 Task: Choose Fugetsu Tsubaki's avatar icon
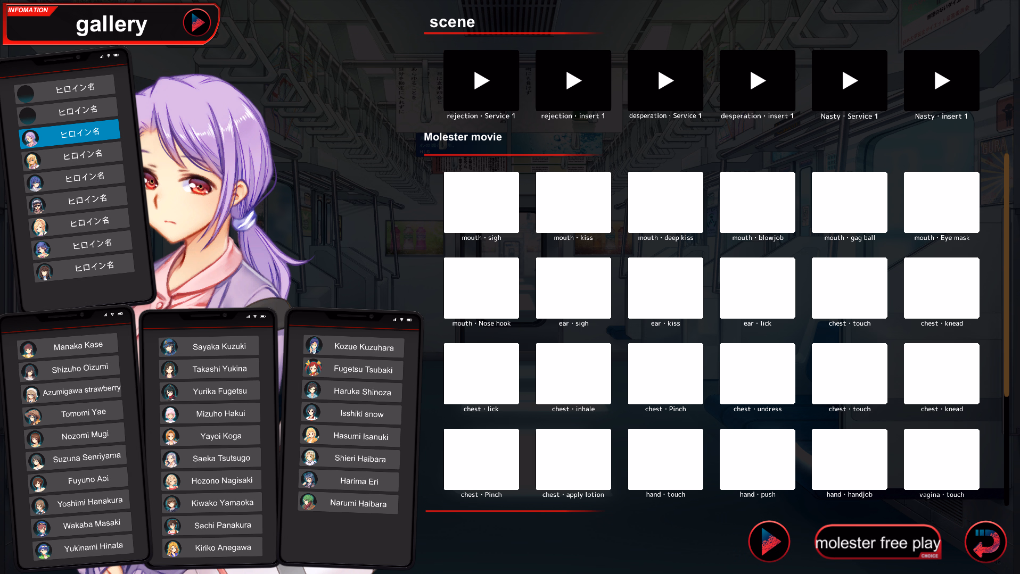[313, 368]
